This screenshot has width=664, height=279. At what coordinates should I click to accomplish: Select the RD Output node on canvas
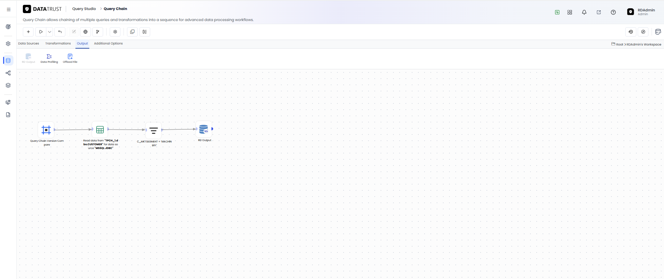click(x=204, y=129)
